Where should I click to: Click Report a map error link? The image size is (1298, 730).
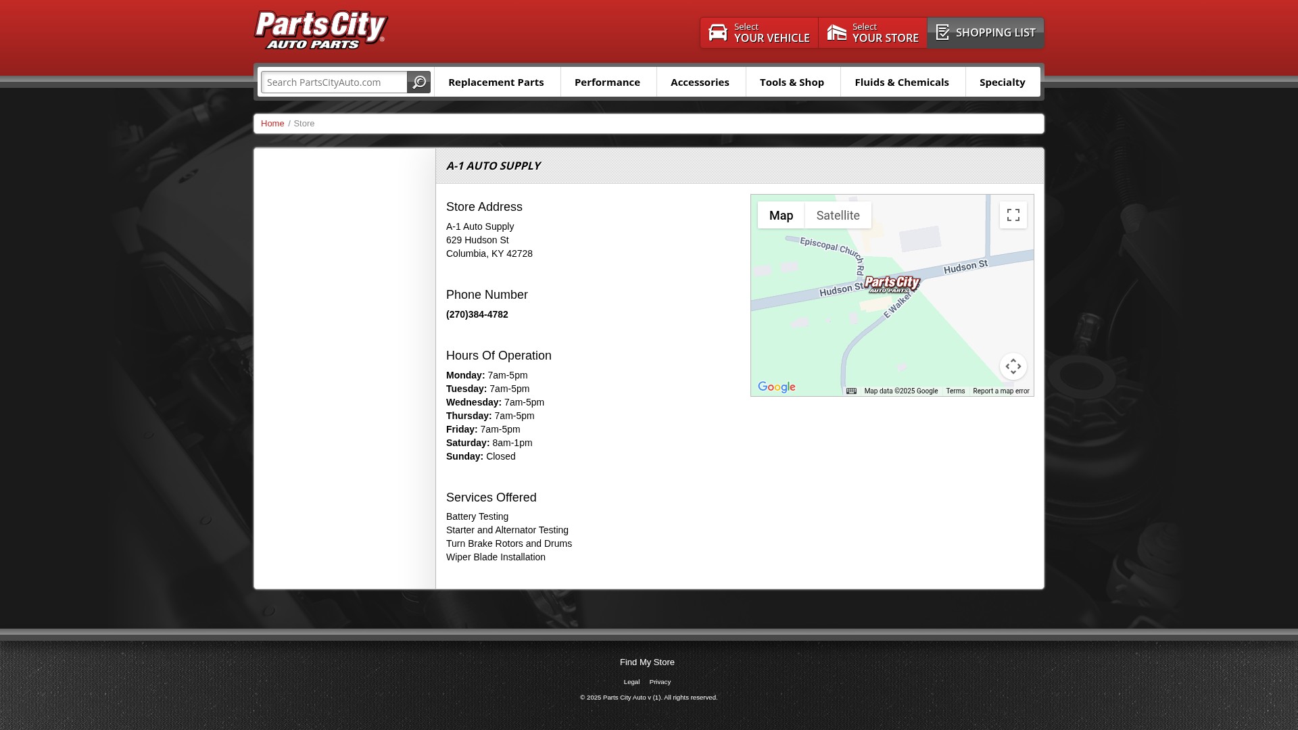coord(1001,391)
